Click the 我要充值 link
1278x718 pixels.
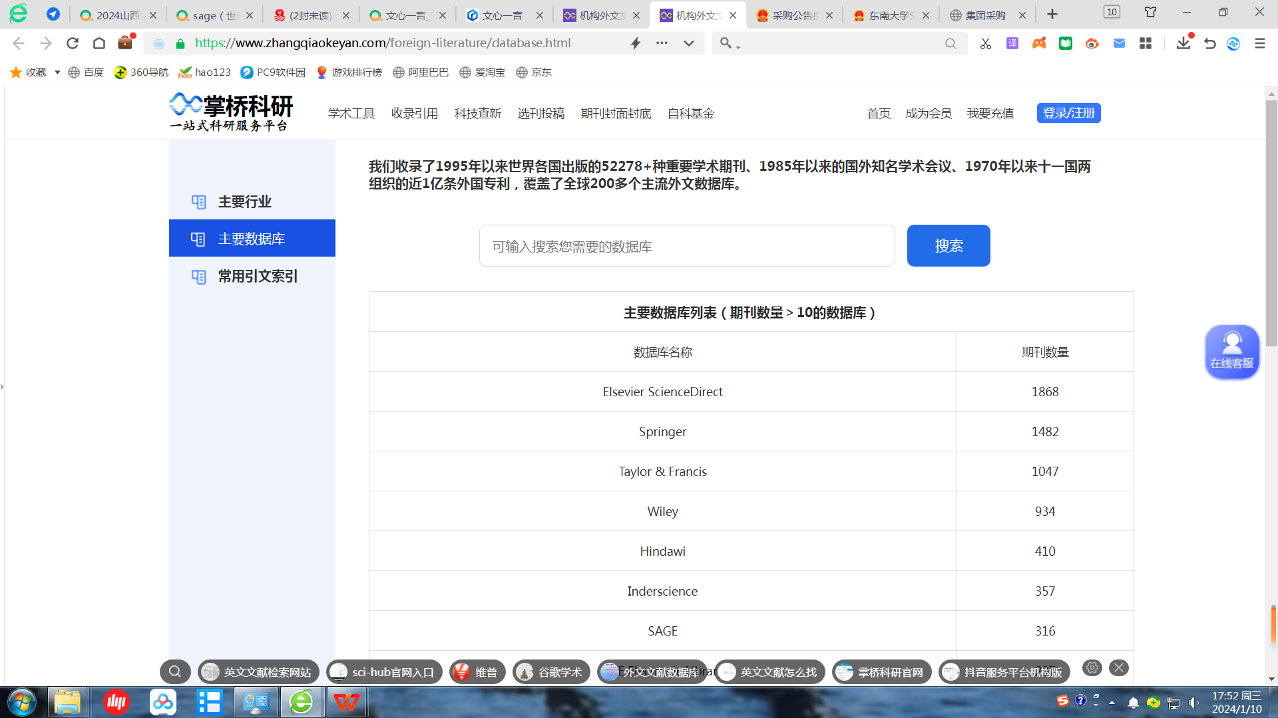pos(990,114)
